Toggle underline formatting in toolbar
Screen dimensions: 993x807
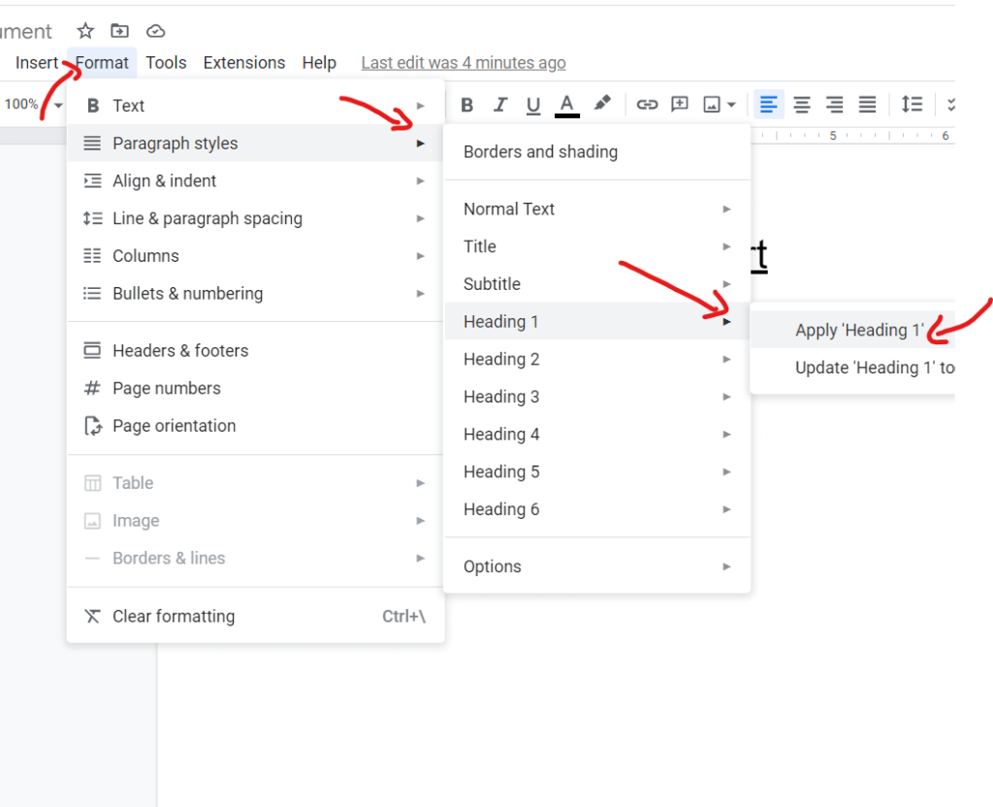532,105
